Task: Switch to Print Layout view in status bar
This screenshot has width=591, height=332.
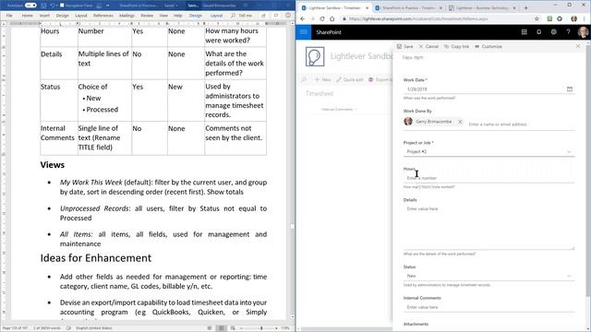Action: coord(222,328)
